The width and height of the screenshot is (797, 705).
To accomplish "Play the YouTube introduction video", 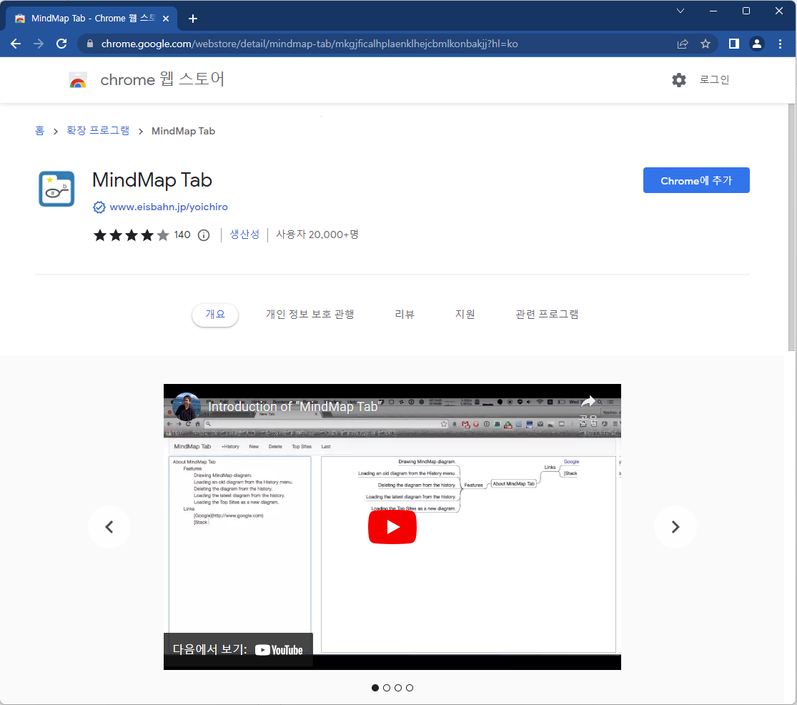I will click(392, 527).
